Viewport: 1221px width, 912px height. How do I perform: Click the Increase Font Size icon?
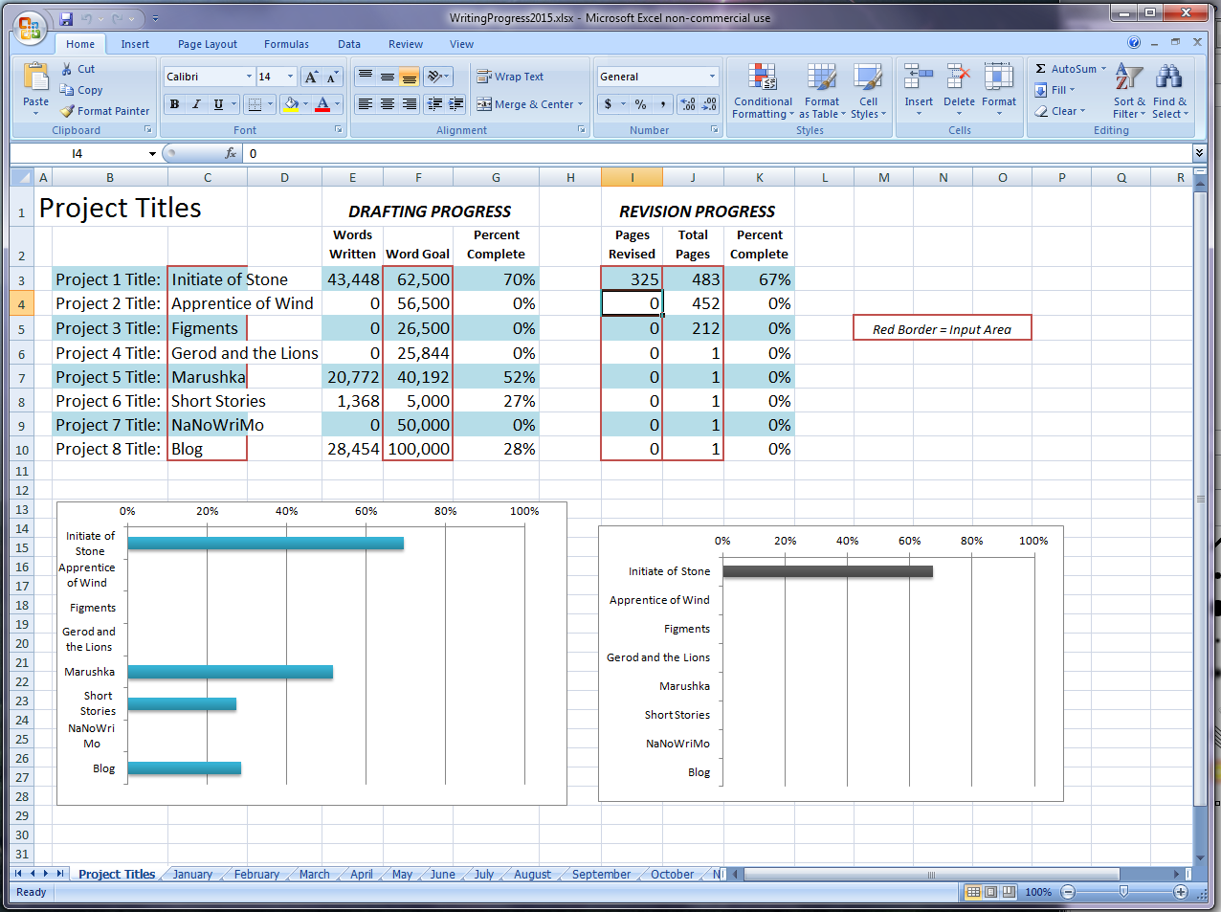311,78
